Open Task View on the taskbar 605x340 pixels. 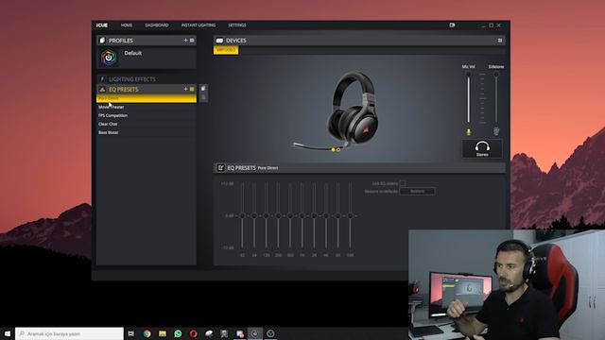coord(131,333)
